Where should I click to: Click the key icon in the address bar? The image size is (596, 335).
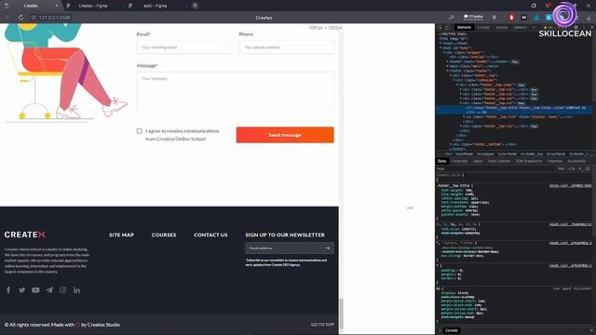[451, 18]
